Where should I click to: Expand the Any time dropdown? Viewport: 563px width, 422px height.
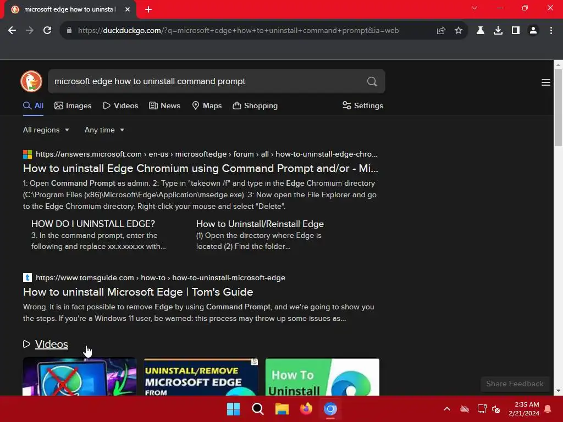[104, 130]
